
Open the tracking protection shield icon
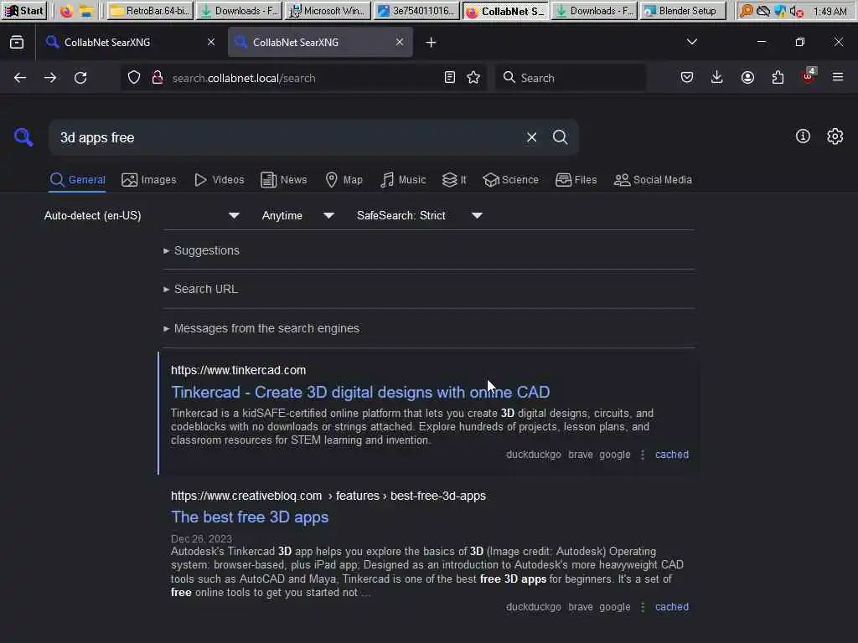pyautogui.click(x=134, y=78)
